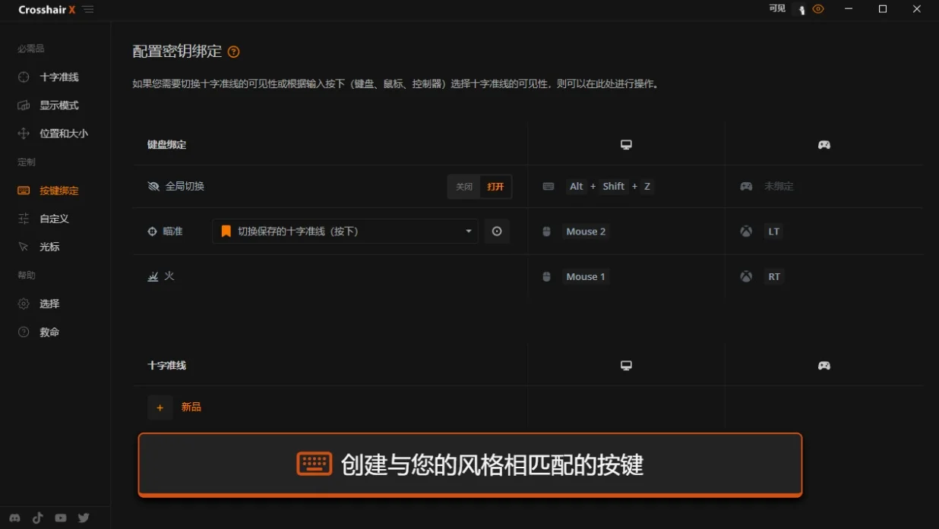The width and height of the screenshot is (939, 529).
Task: Click the question icon beside 救命
Action: (x=24, y=332)
